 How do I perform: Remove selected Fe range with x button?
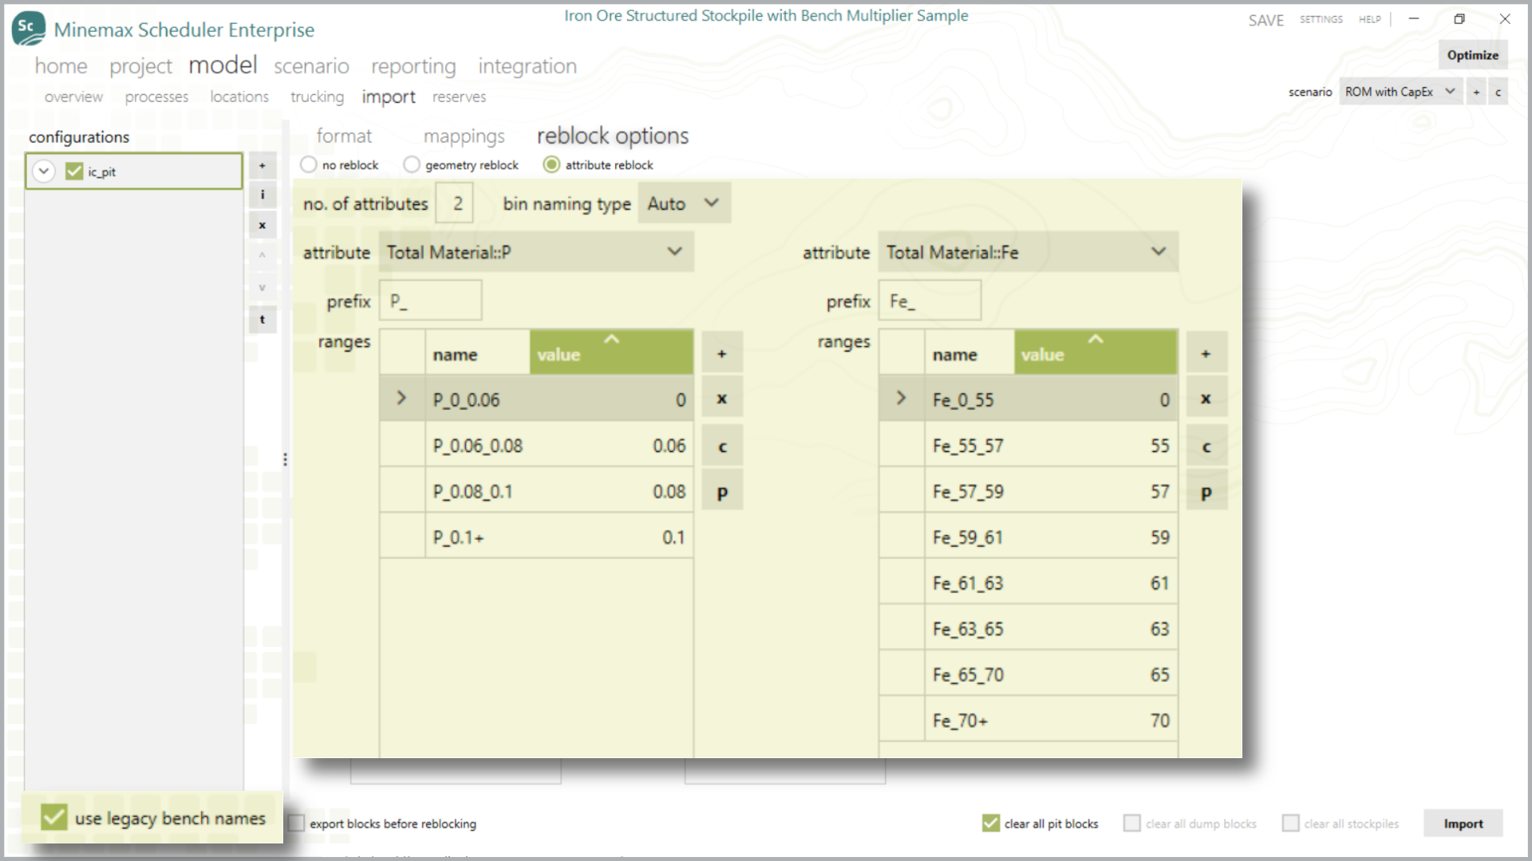click(x=1206, y=399)
